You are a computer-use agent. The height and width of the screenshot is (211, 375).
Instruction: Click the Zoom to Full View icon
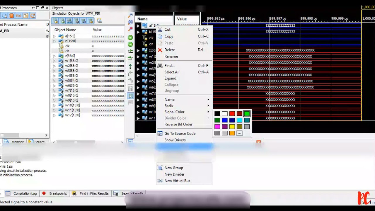[130, 22]
